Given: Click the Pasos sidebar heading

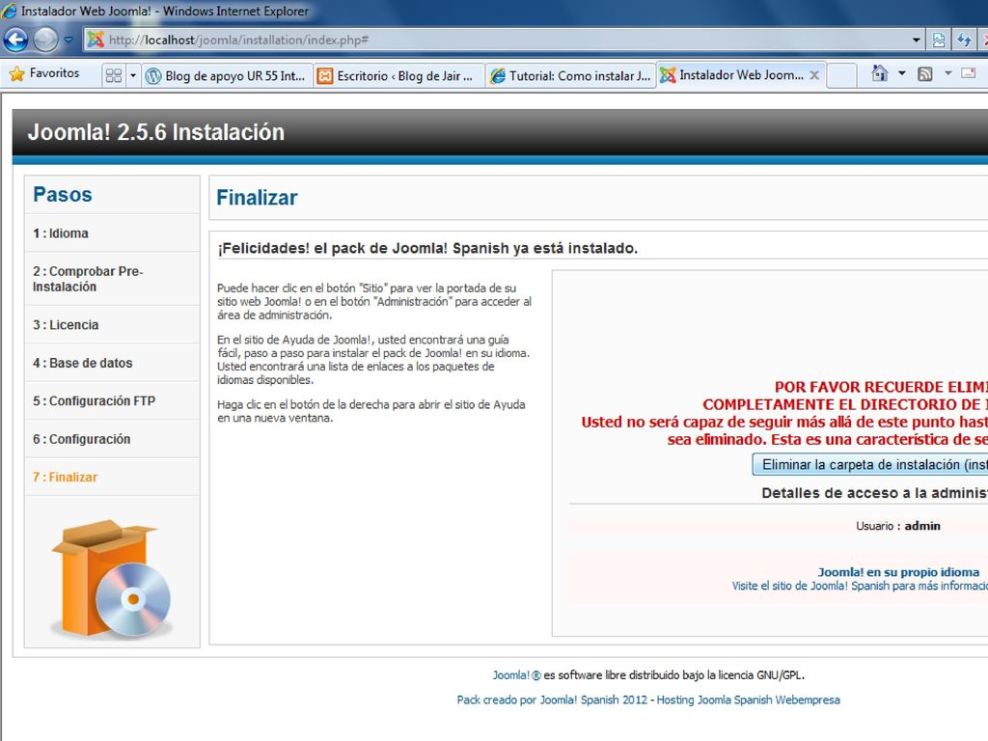Looking at the screenshot, I should click(63, 194).
